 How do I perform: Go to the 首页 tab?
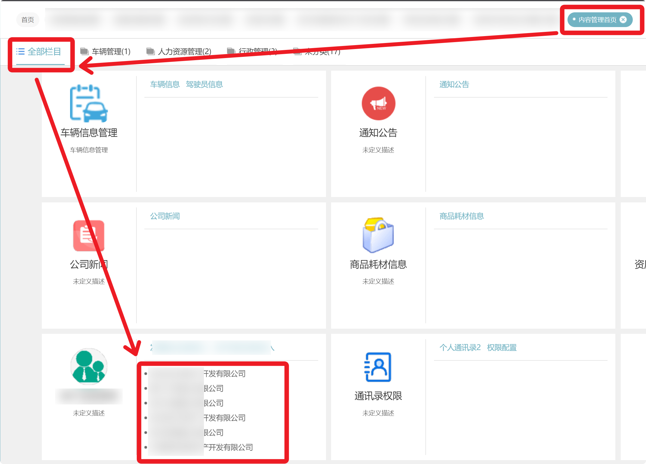[28, 20]
